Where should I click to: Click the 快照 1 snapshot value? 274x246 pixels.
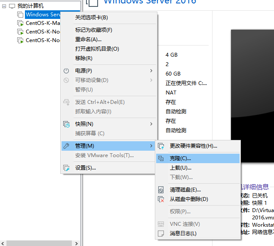[259, 203]
